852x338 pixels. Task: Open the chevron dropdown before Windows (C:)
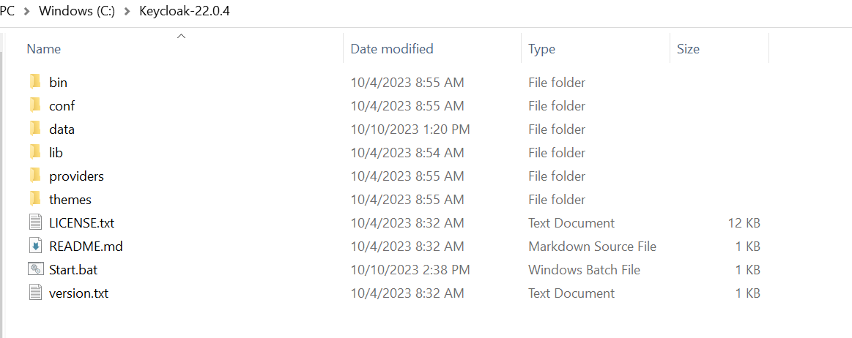(27, 12)
